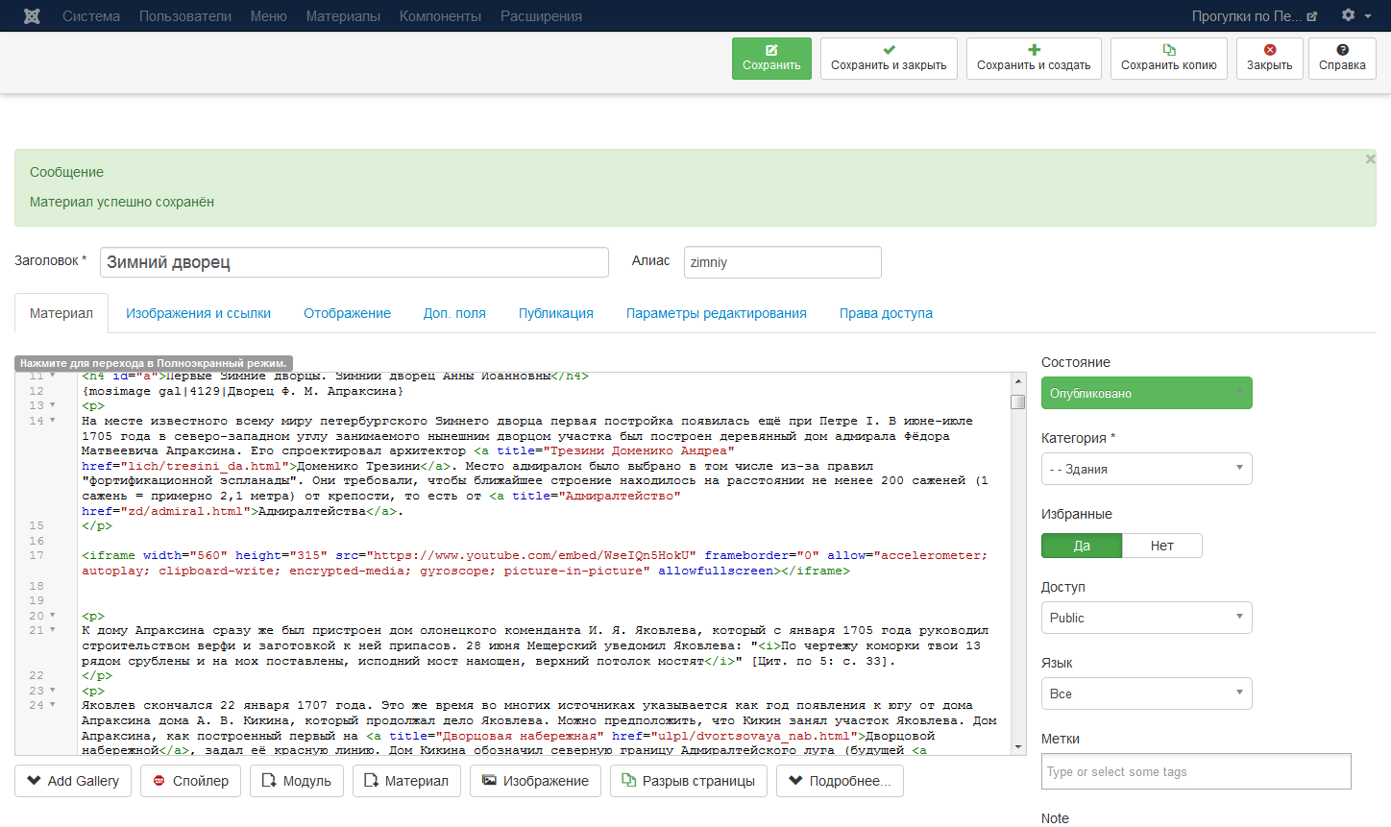Switch to the Права доступа tab
The width and height of the screenshot is (1391, 827).
[x=886, y=313]
